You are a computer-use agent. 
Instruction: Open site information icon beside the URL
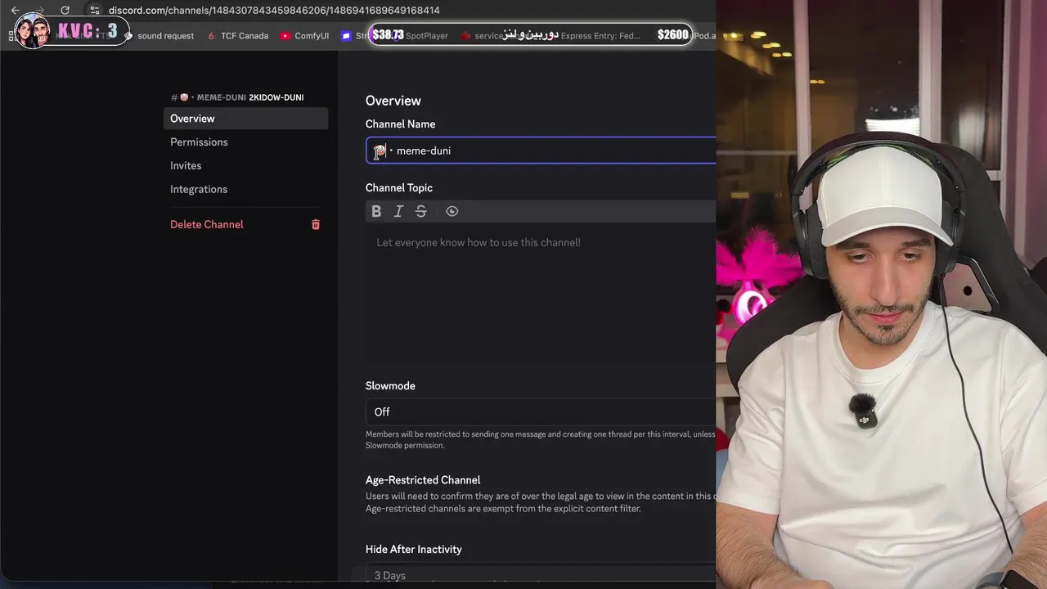tap(95, 11)
